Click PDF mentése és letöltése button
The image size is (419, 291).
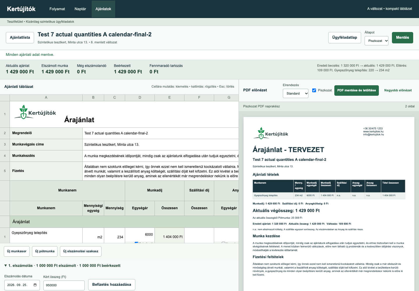[356, 90]
